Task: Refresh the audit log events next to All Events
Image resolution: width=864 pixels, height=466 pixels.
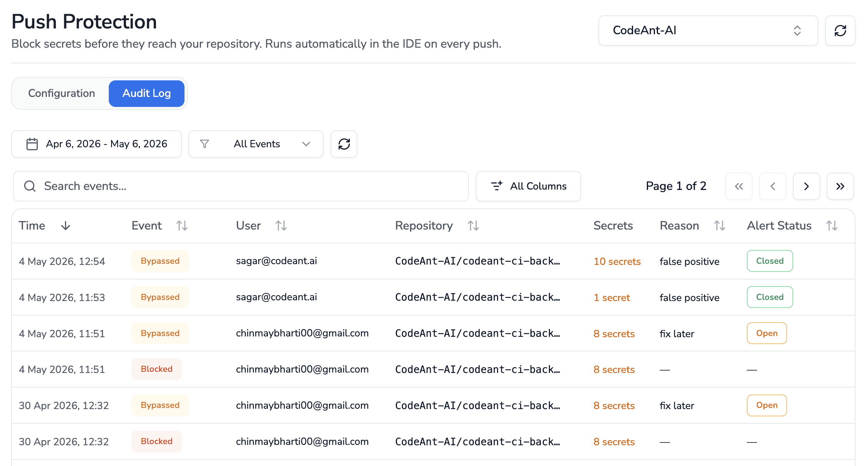Action: (344, 144)
